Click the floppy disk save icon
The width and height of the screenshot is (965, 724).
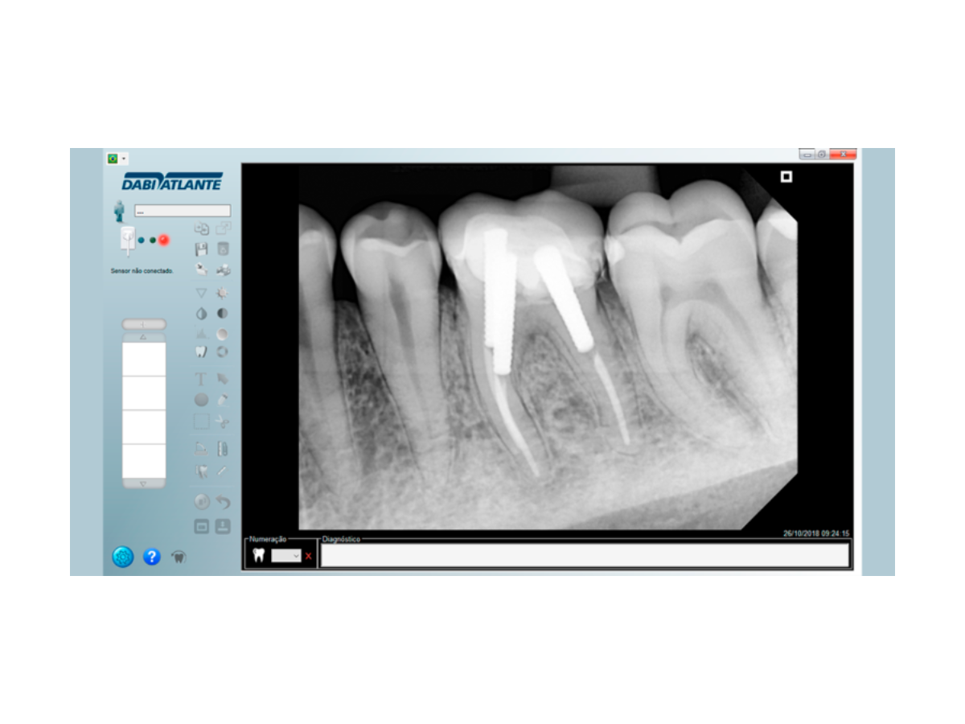(x=202, y=249)
